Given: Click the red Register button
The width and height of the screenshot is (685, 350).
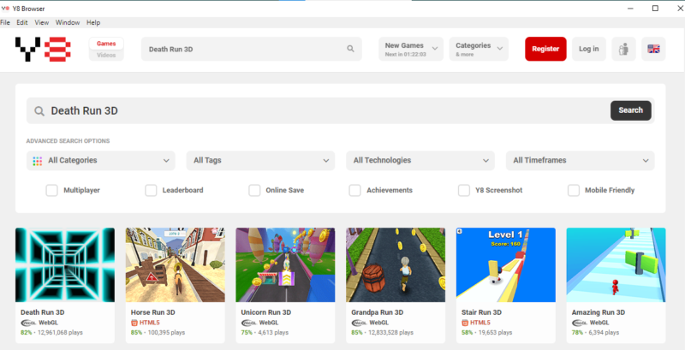Looking at the screenshot, I should pos(545,49).
